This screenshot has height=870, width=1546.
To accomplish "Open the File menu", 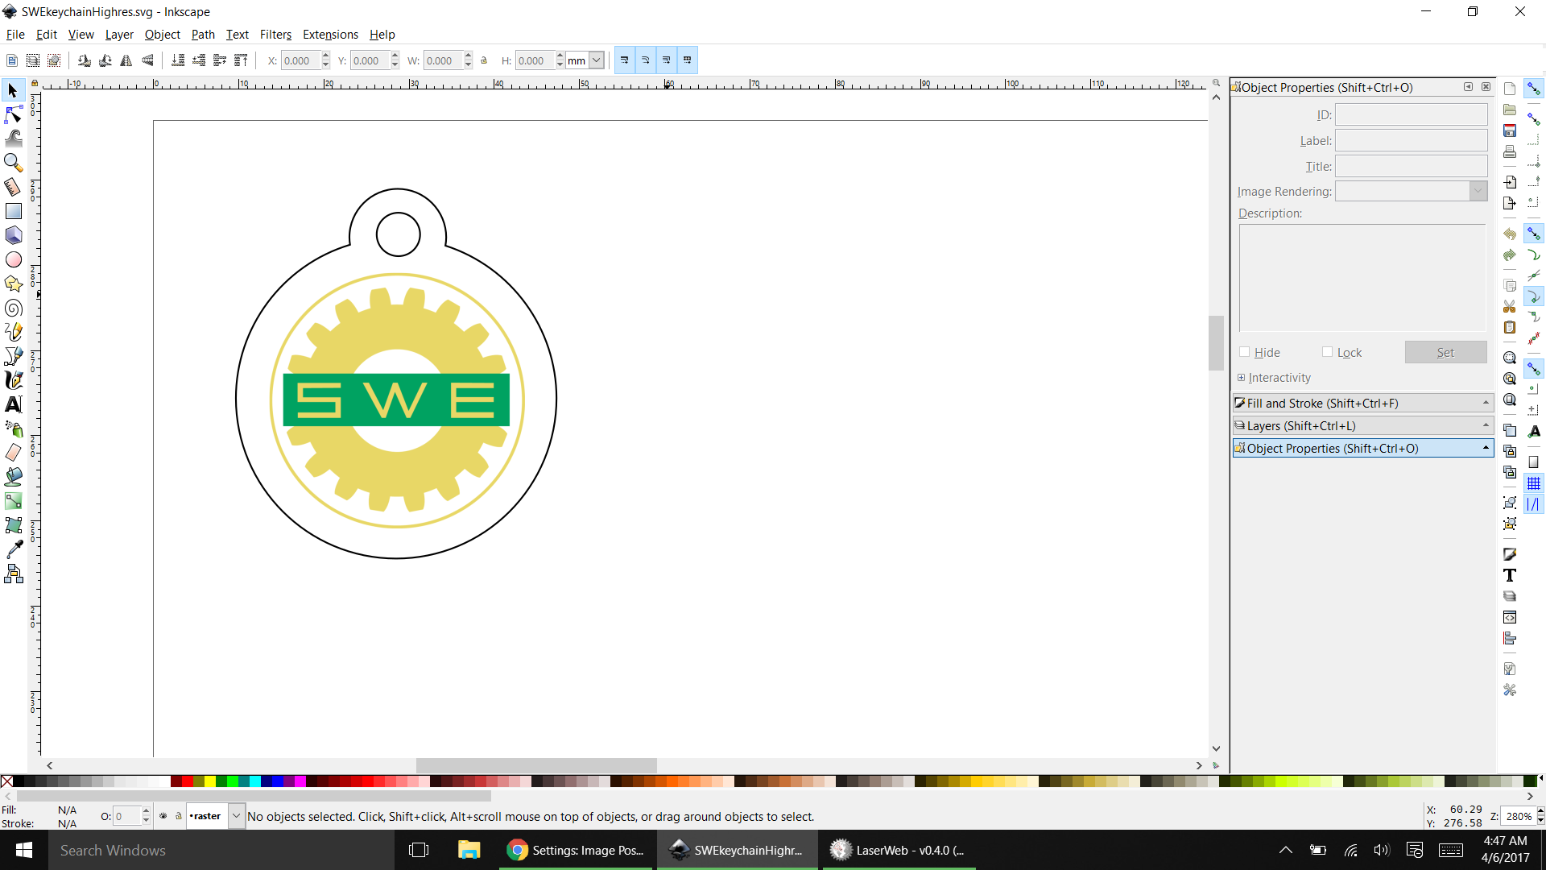I will tap(15, 34).
